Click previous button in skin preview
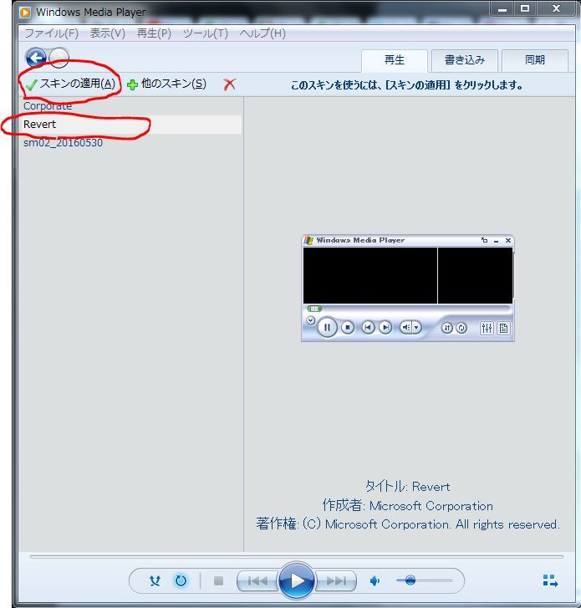Screen dimensions: 581x608 (368, 328)
